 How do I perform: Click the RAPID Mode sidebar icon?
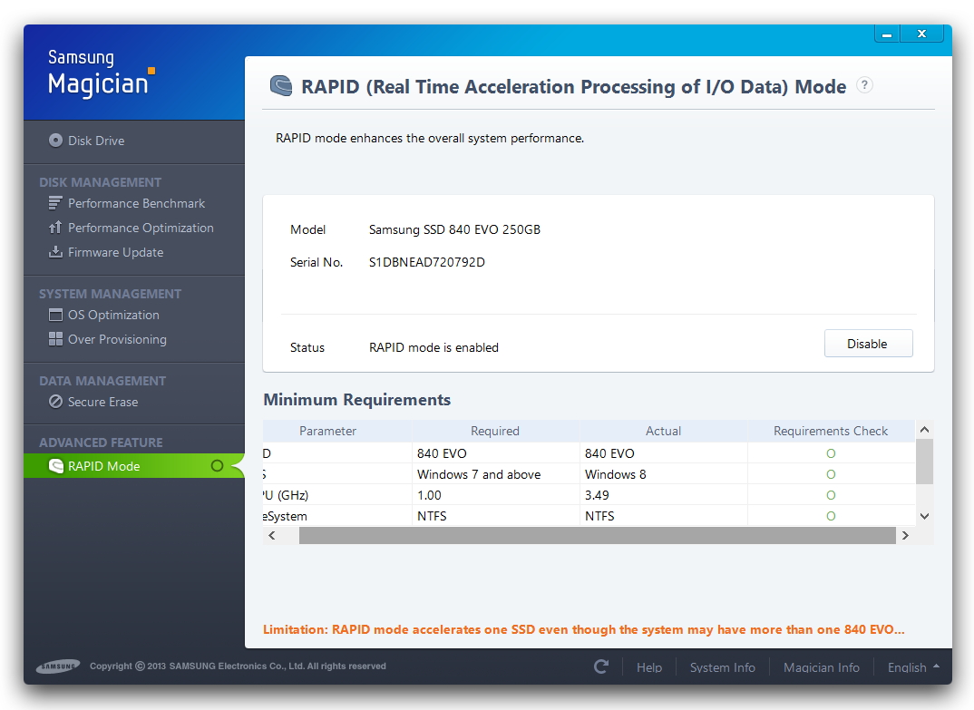pyautogui.click(x=56, y=466)
